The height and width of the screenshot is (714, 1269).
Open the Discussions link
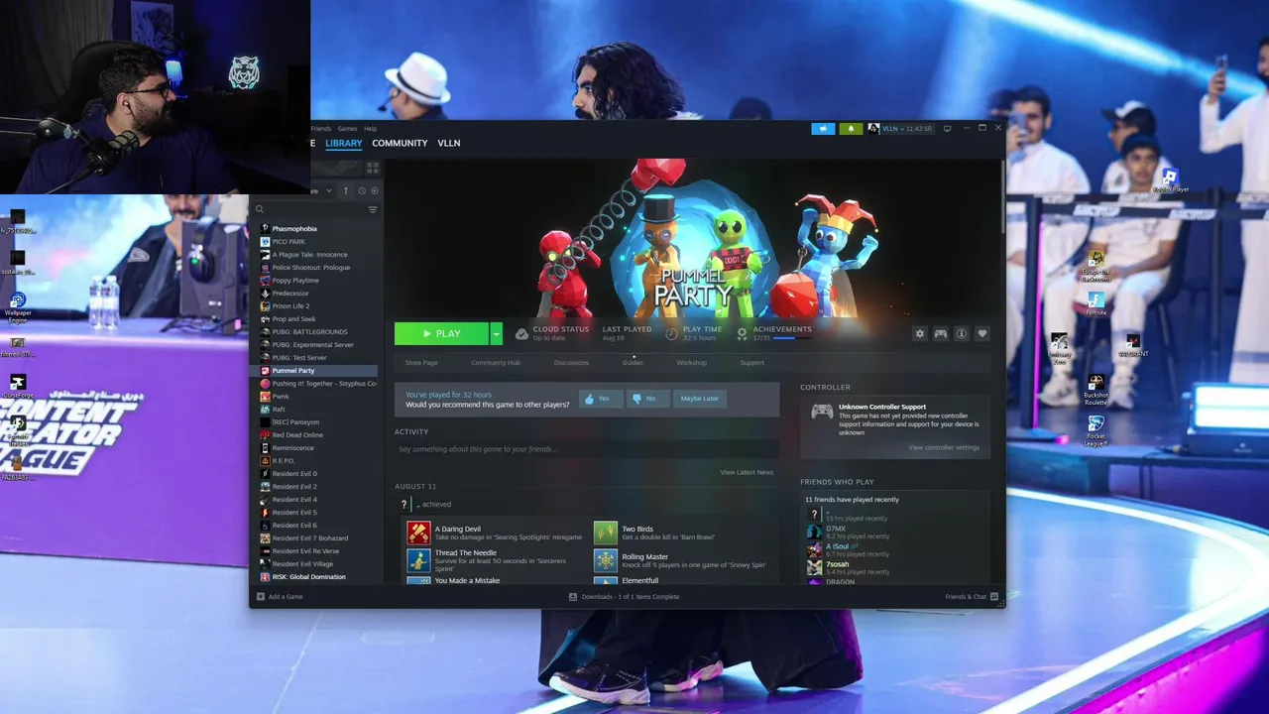(571, 363)
